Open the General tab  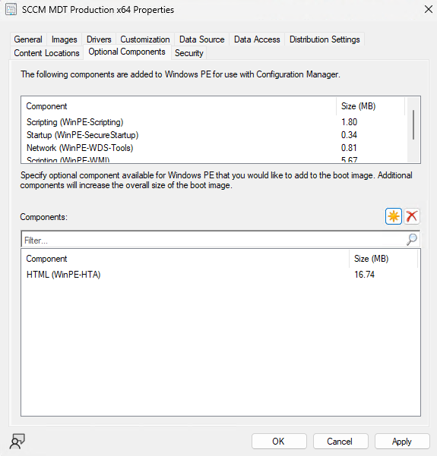tap(28, 39)
